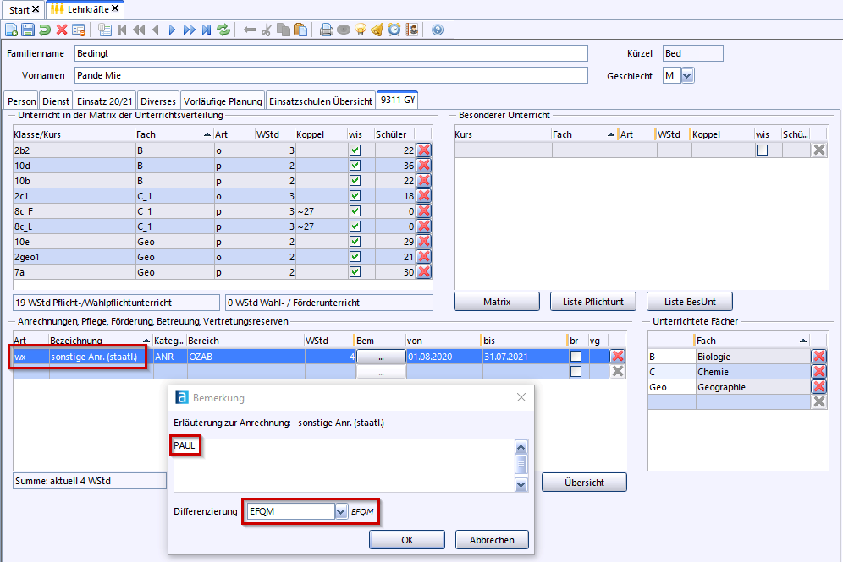
Task: Click the red delete X toolbar icon
Action: tap(62, 30)
